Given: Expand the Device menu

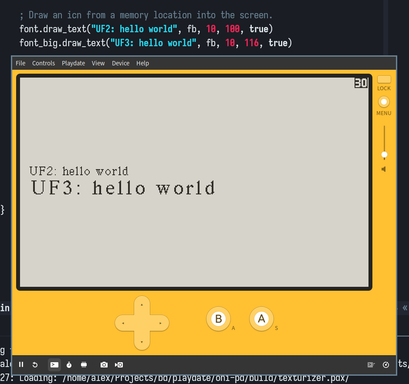Looking at the screenshot, I should 121,63.
